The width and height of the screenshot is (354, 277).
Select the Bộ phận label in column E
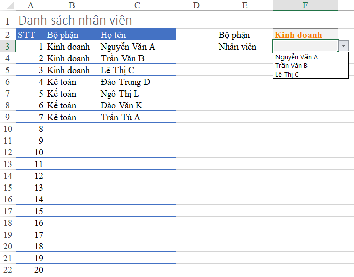[x=245, y=35]
